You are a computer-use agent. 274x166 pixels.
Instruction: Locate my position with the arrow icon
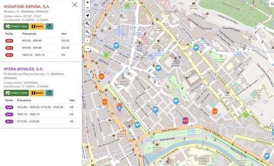coord(88,16)
